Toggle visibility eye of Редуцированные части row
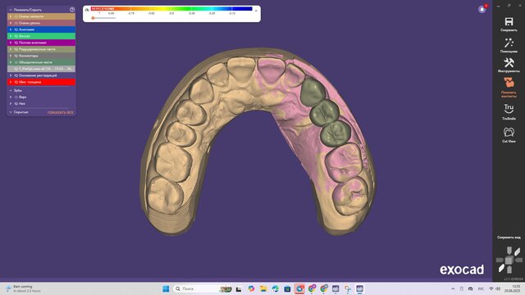This screenshot has width=525, height=295. 16,49
